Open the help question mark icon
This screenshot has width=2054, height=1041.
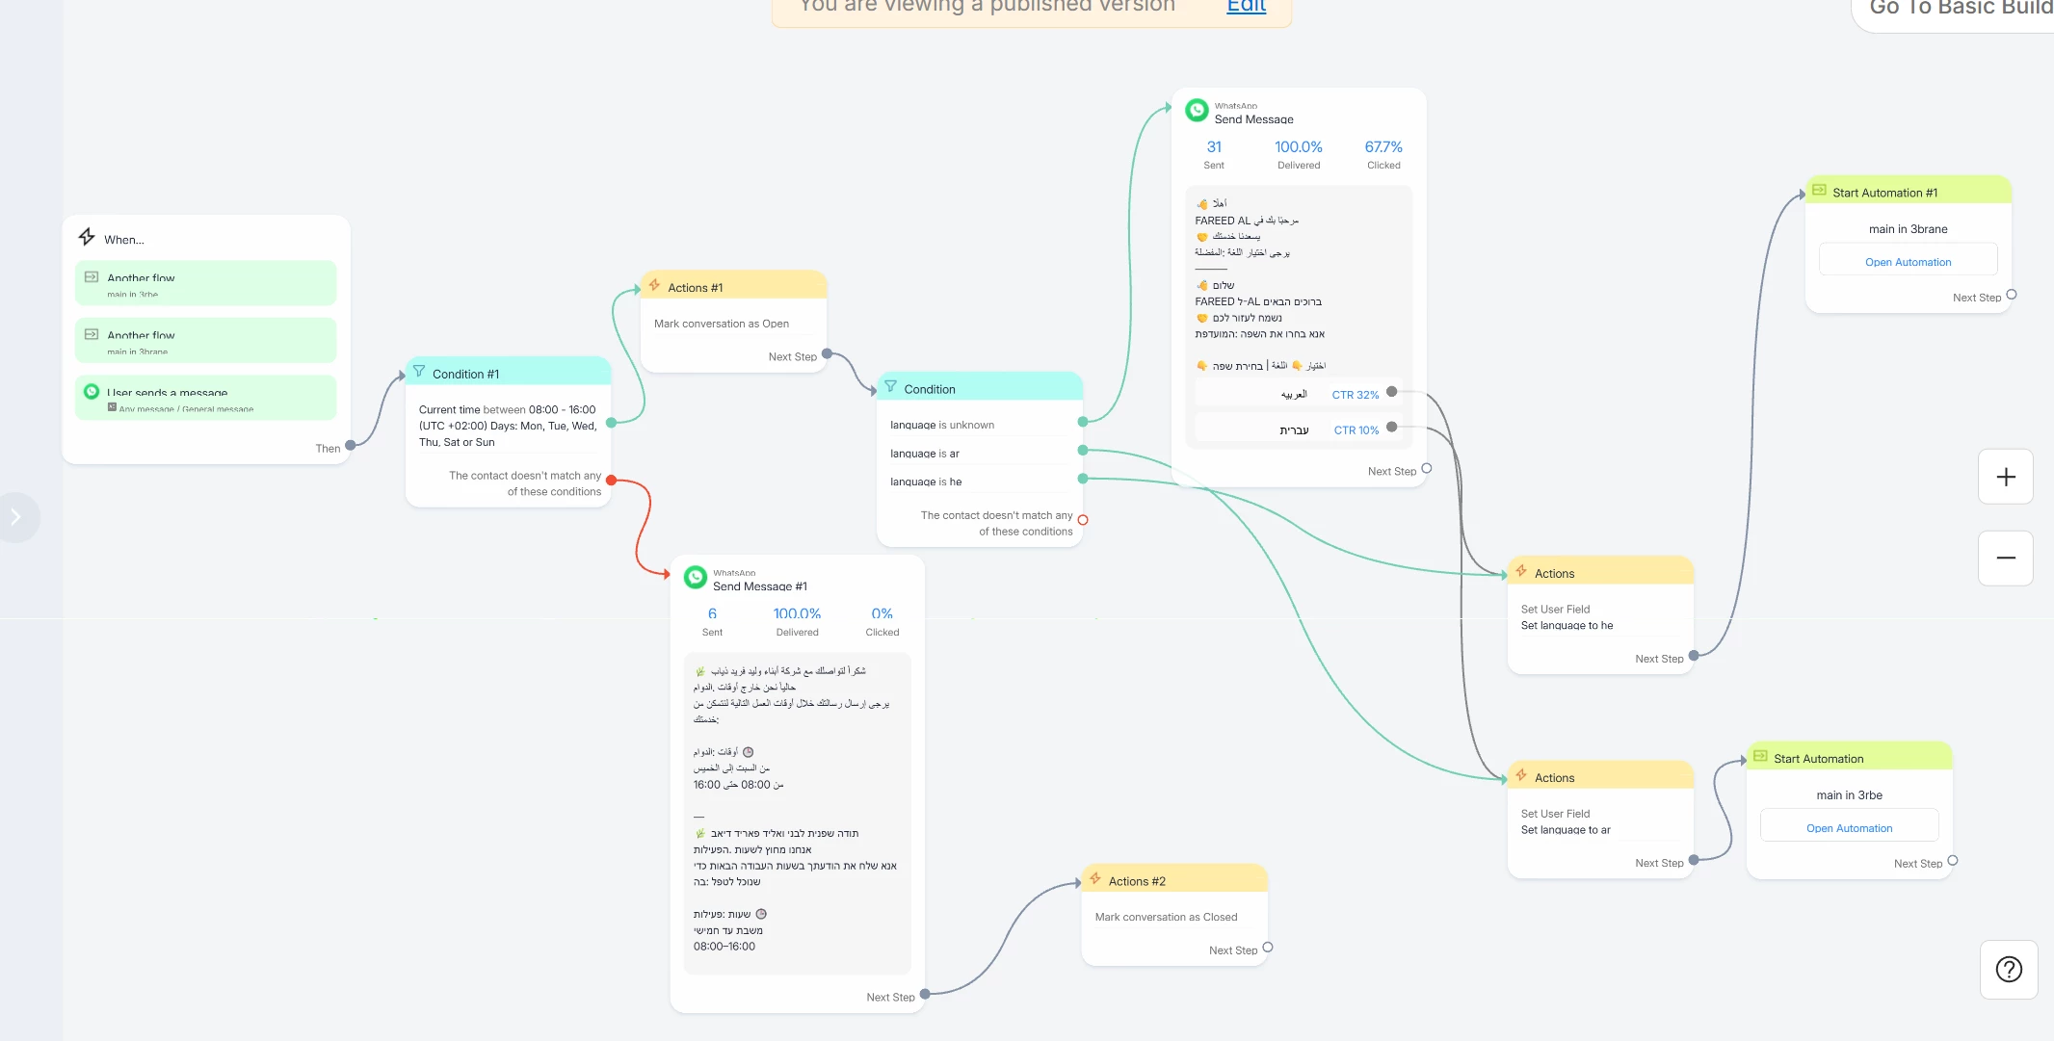[2009, 969]
